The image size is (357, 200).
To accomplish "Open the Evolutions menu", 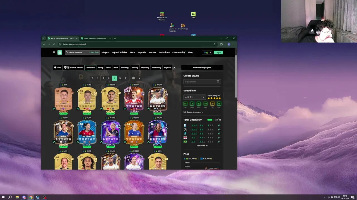I will click(x=164, y=52).
